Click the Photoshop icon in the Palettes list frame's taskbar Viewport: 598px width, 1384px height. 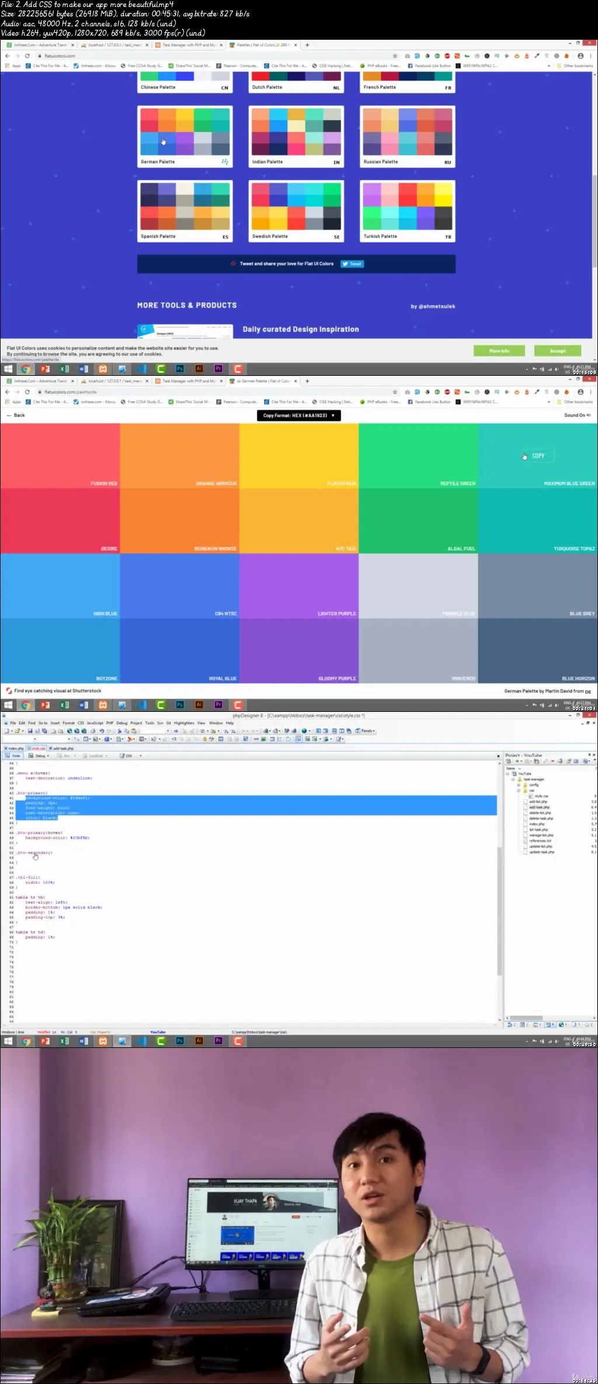pos(180,369)
